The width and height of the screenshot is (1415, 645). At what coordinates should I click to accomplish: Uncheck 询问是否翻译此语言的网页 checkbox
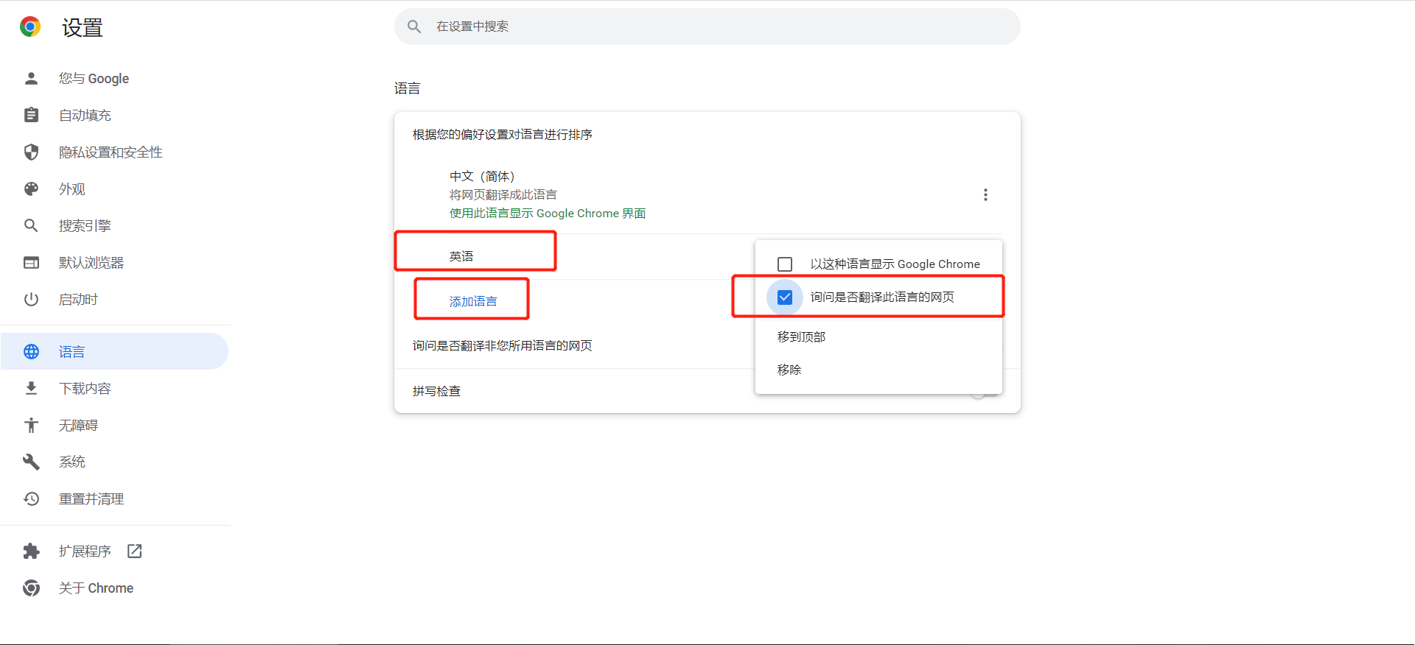[x=785, y=297]
